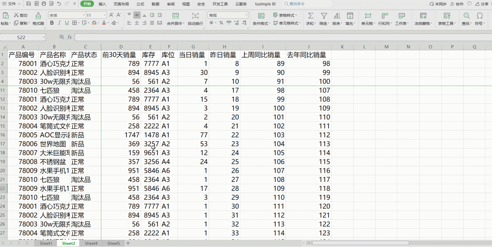
Task: Decrease font size with A- icon
Action: click(120, 15)
